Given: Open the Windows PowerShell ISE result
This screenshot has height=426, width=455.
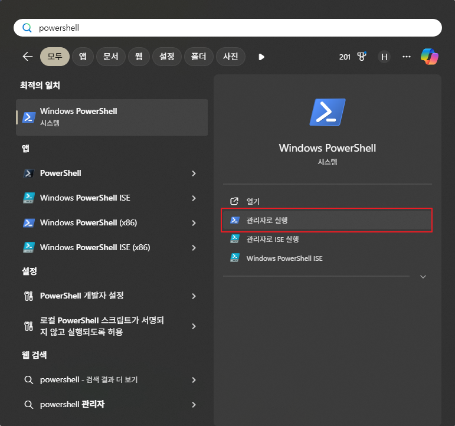Looking at the screenshot, I should (x=112, y=198).
